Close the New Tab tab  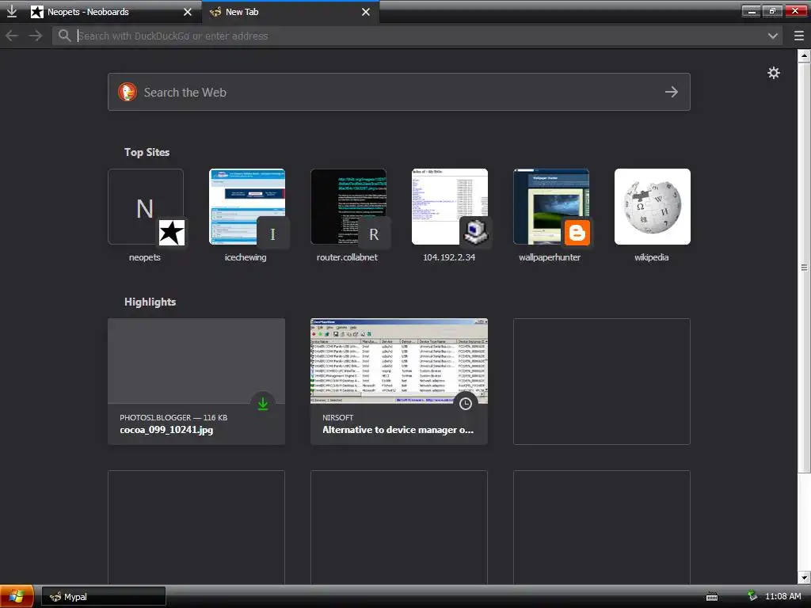[x=366, y=12]
